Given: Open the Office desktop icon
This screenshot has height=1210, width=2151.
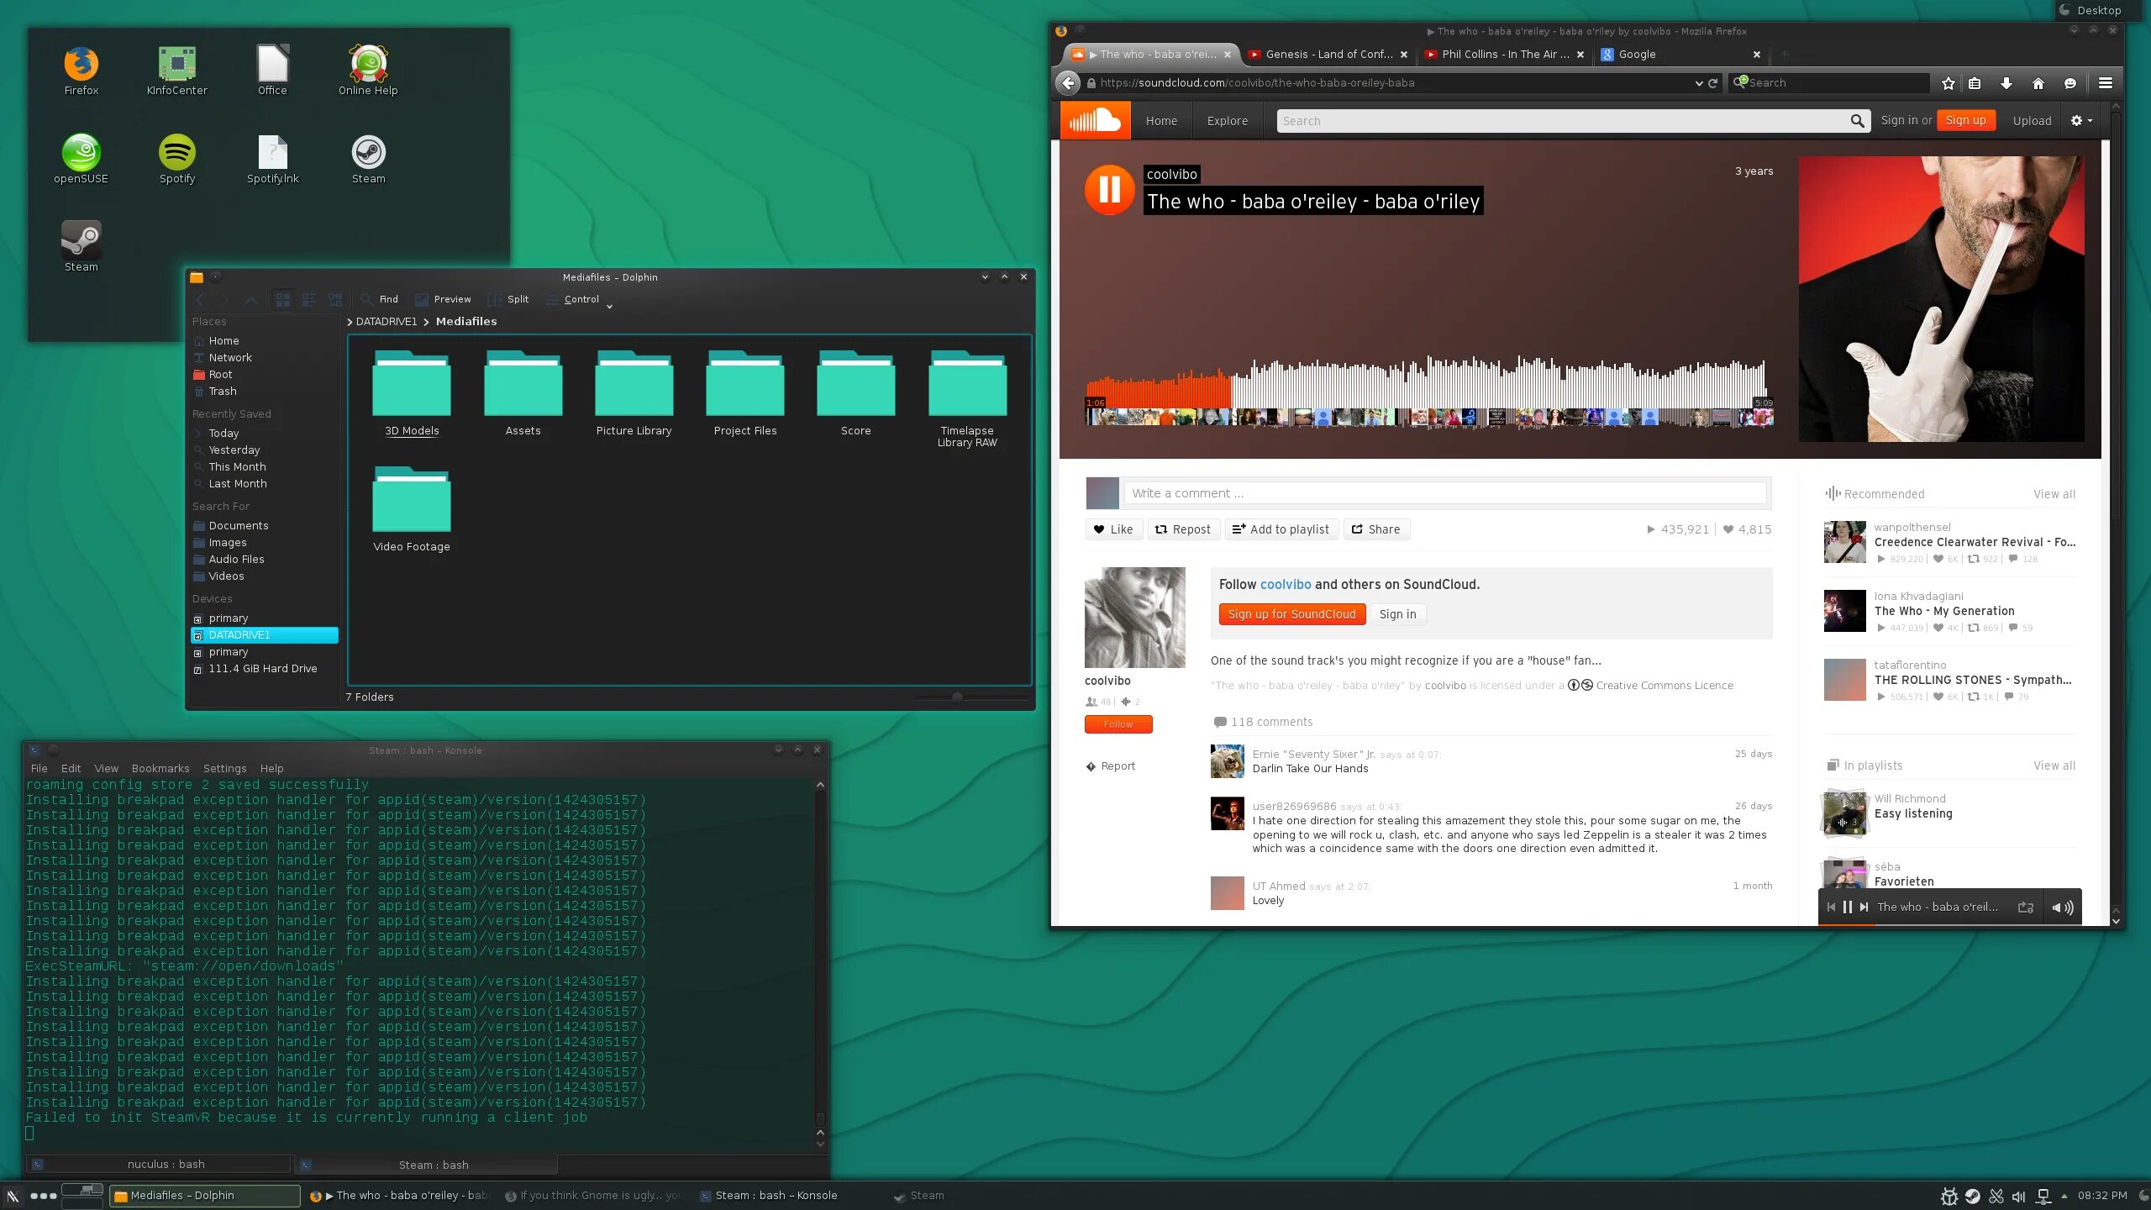Looking at the screenshot, I should tap(272, 70).
